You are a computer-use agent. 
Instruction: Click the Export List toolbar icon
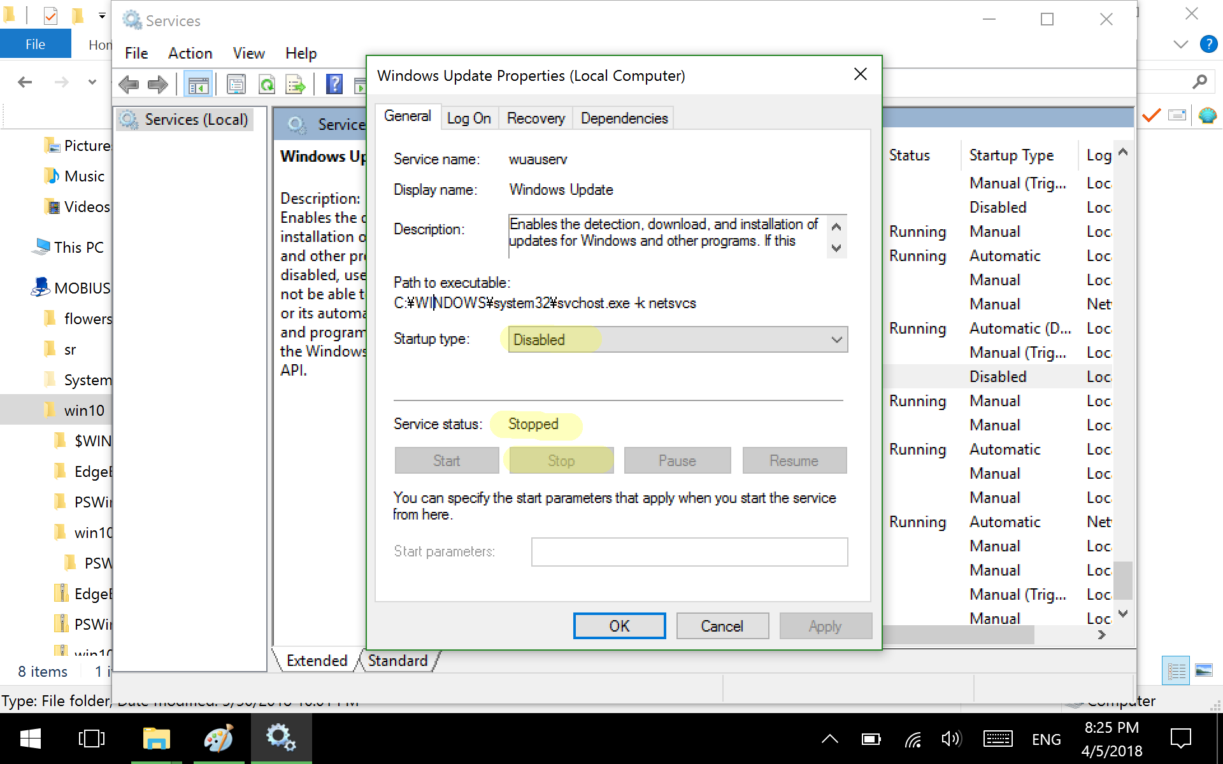click(x=295, y=83)
